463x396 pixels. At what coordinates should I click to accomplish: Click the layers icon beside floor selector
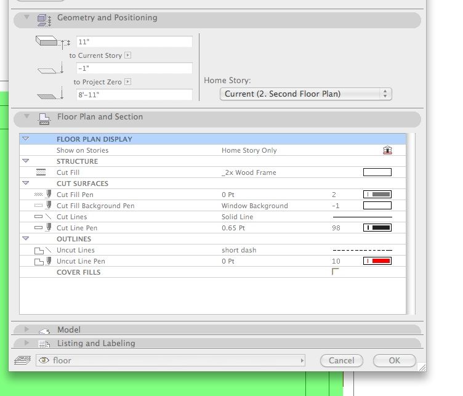22,360
